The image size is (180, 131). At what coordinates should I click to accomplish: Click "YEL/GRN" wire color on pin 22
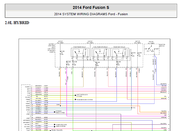pyautogui.click(x=38, y=130)
